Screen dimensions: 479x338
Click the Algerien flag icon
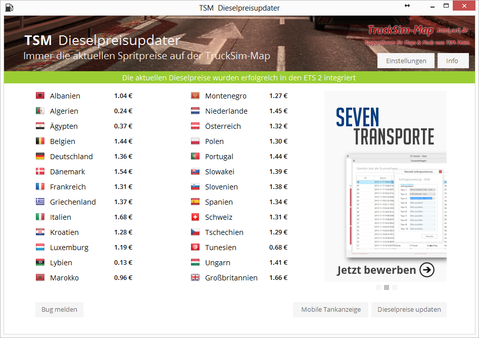click(x=40, y=111)
